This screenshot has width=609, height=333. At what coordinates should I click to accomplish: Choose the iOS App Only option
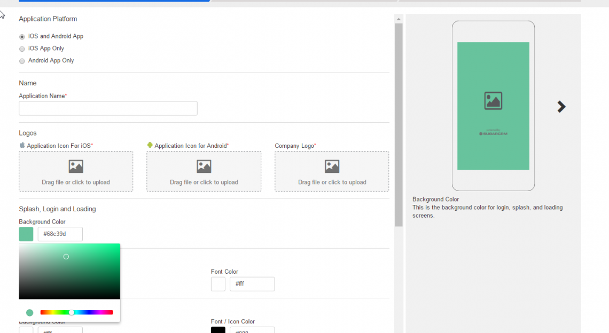tap(22, 49)
